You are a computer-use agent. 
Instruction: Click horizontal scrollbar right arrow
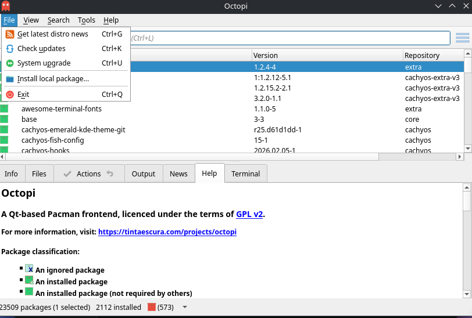point(460,157)
